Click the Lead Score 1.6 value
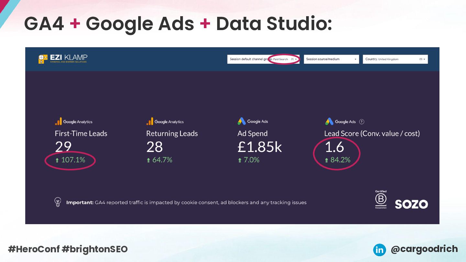Image resolution: width=466 pixels, height=262 pixels. pyautogui.click(x=334, y=147)
